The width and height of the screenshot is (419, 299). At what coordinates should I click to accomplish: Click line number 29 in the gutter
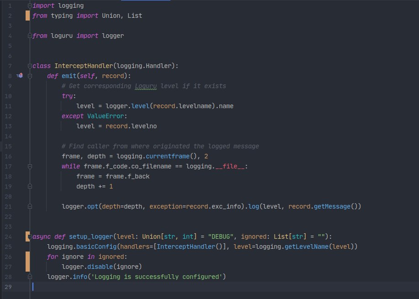[8, 287]
